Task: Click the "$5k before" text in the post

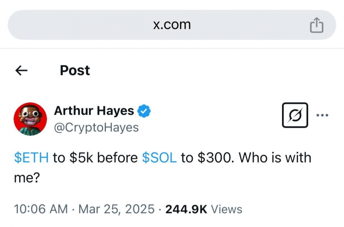Action: (x=104, y=158)
